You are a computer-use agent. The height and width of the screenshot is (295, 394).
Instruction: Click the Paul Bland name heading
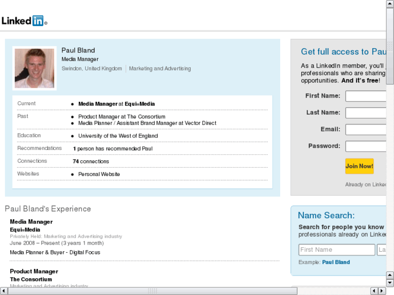(x=78, y=50)
